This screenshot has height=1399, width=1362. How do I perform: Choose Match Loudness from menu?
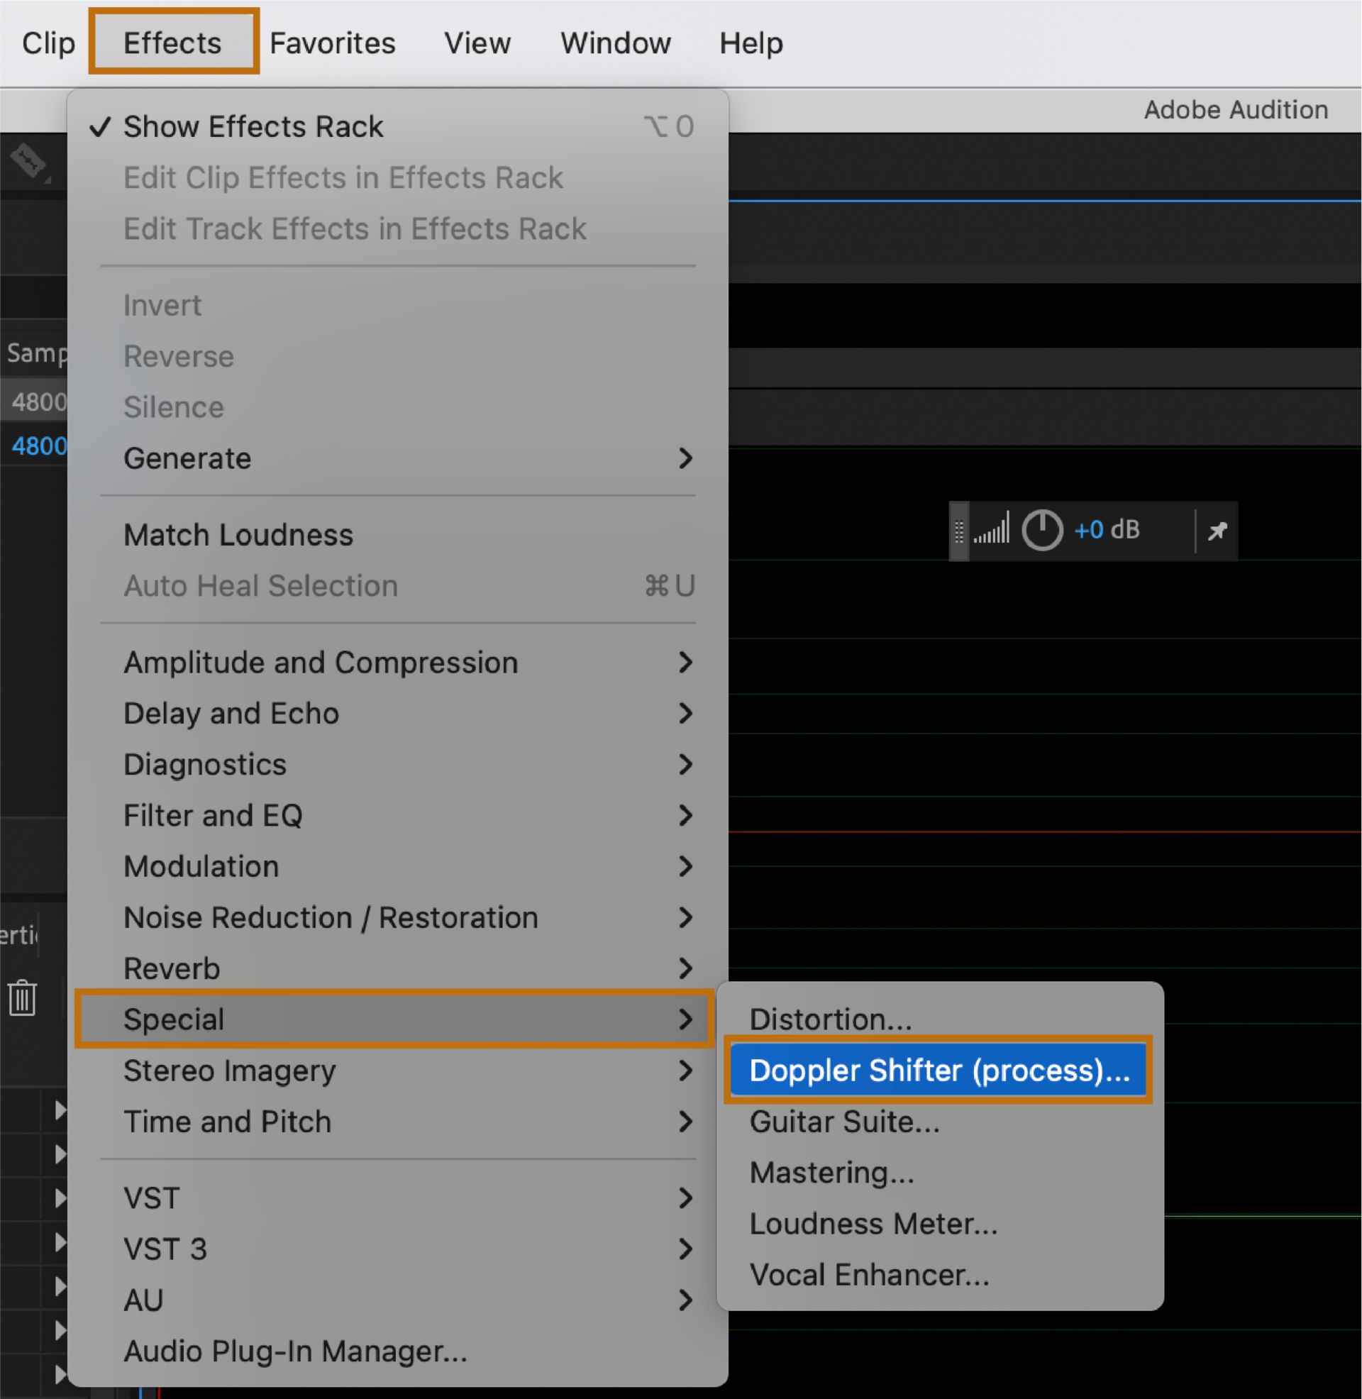(238, 535)
